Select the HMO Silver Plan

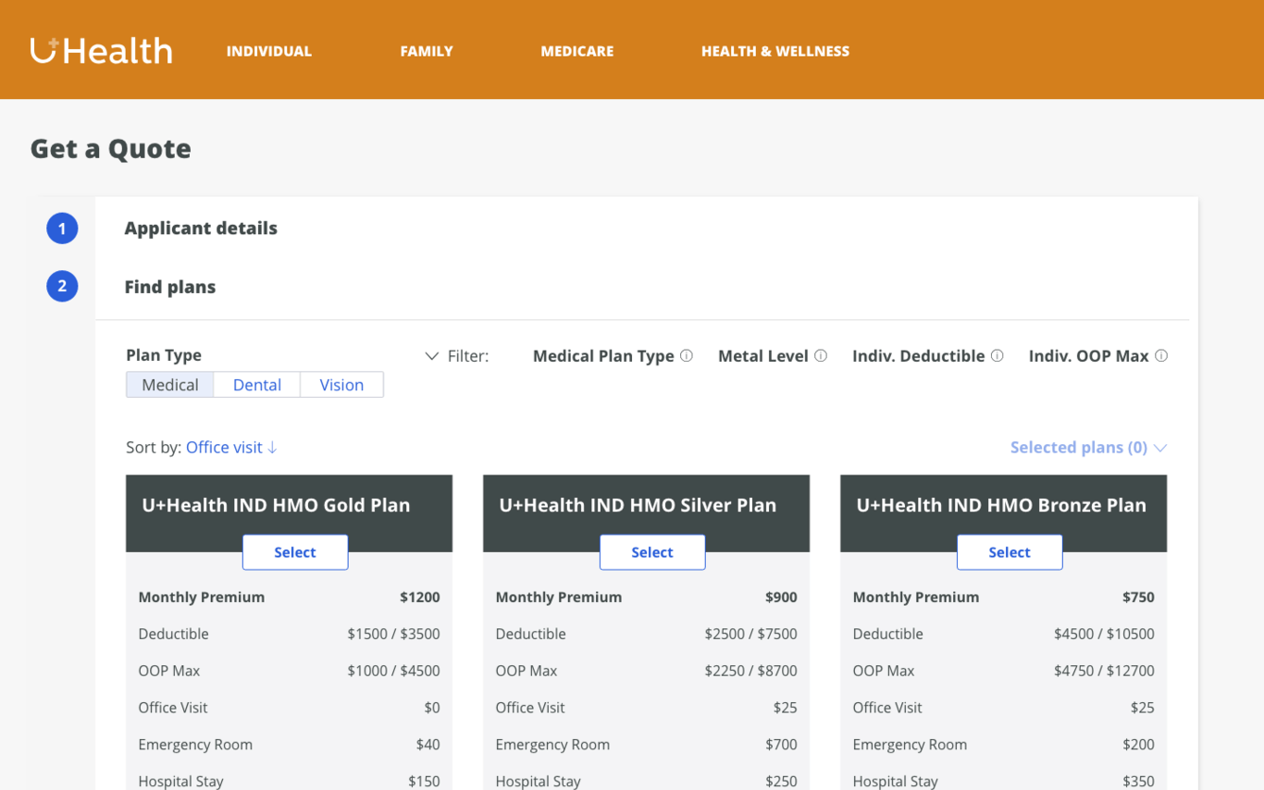tap(652, 552)
